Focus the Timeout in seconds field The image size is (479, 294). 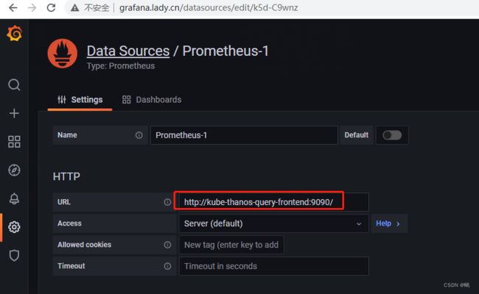click(273, 266)
